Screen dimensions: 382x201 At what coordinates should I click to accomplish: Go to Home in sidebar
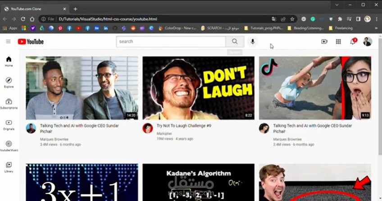9,61
